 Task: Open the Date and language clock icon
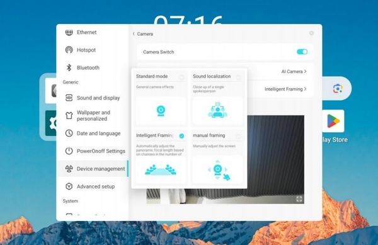click(x=69, y=134)
